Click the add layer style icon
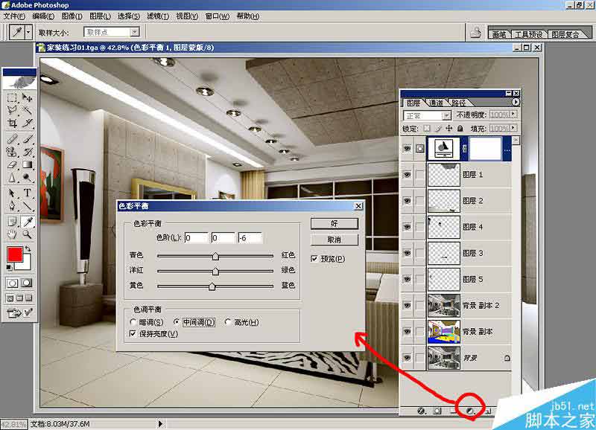The width and height of the screenshot is (596, 430). pos(421,411)
